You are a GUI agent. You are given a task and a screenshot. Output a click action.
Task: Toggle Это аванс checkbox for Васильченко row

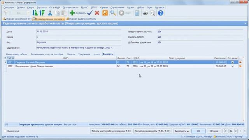click(233, 66)
